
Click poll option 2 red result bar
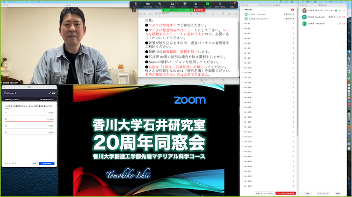[x=29, y=122]
